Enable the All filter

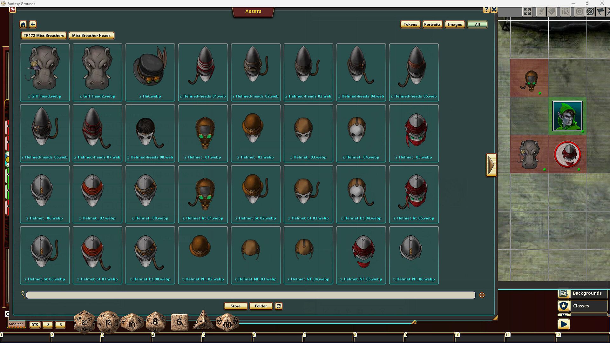pyautogui.click(x=477, y=24)
